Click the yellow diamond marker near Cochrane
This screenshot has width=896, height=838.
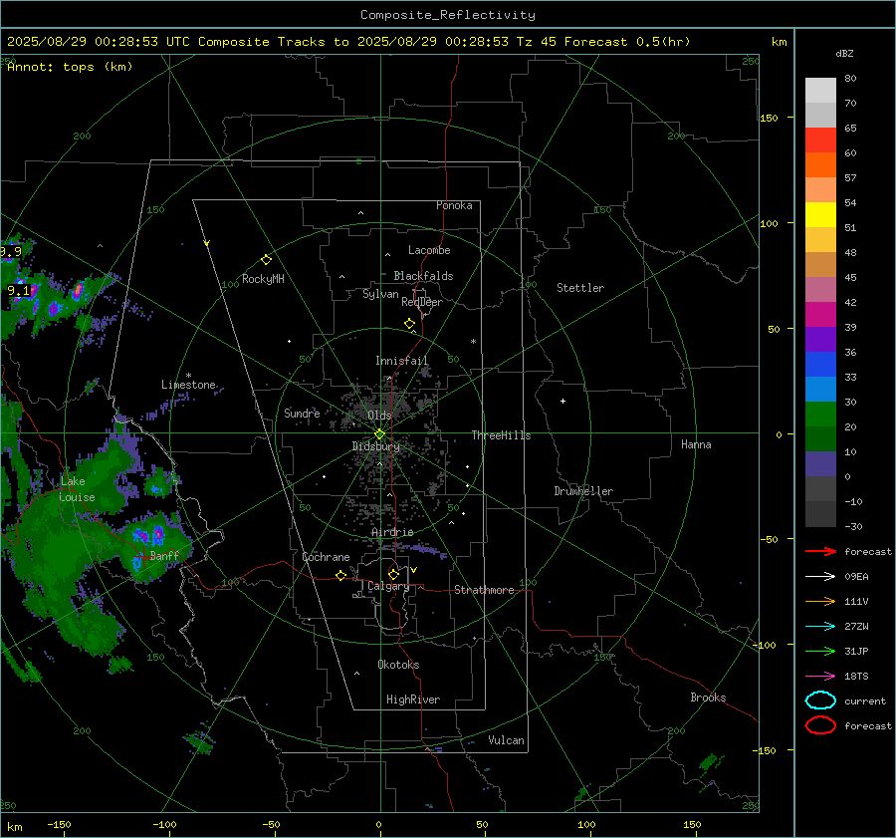340,575
